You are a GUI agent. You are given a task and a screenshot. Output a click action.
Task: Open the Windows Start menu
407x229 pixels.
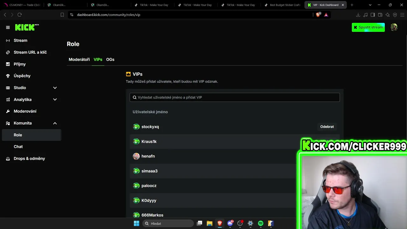pyautogui.click(x=136, y=223)
